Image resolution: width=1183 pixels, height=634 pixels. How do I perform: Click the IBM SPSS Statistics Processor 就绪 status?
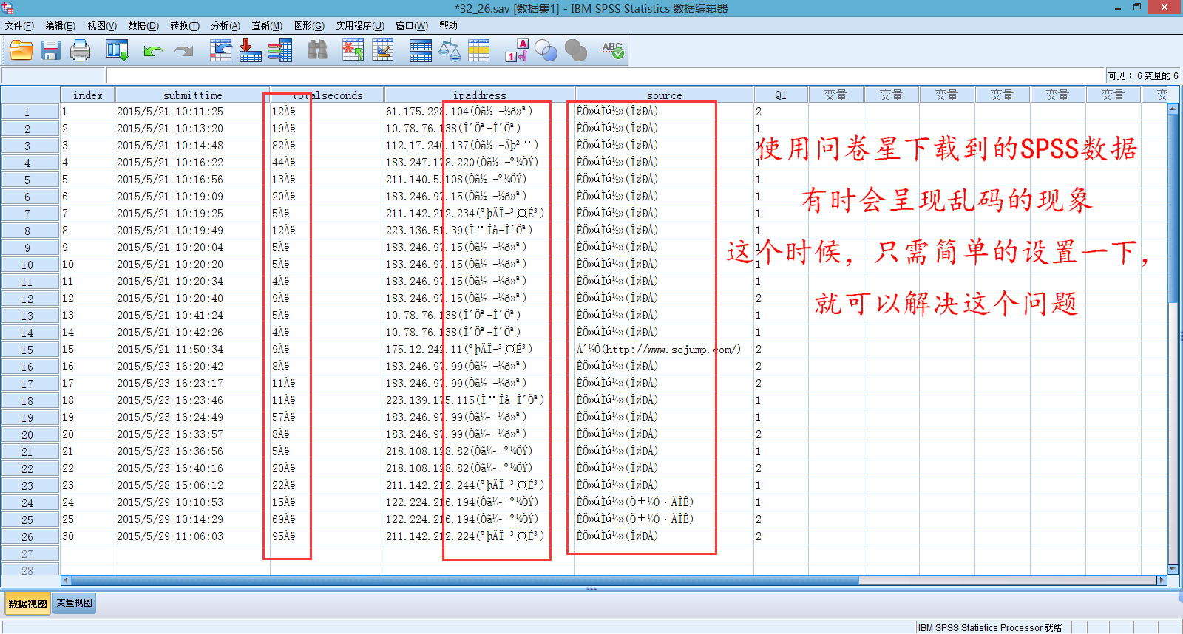(x=989, y=627)
